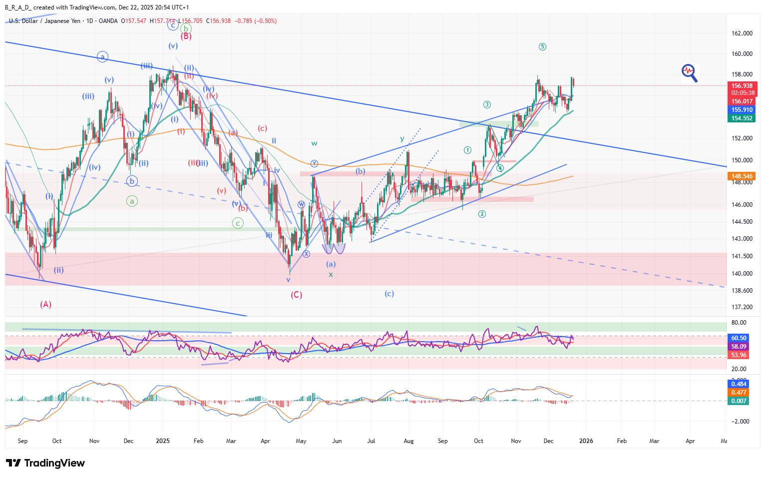The image size is (765, 478).
Task: Click the red (A) wave label
Action: pyautogui.click(x=45, y=304)
